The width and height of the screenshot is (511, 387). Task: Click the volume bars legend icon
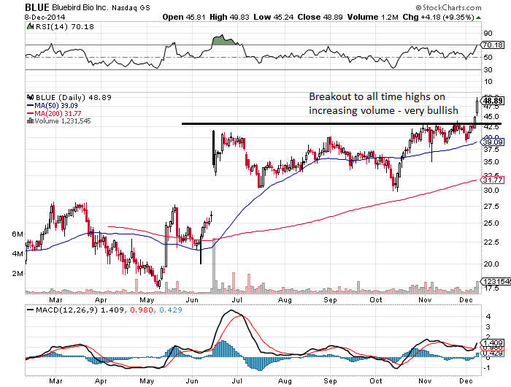coord(31,121)
